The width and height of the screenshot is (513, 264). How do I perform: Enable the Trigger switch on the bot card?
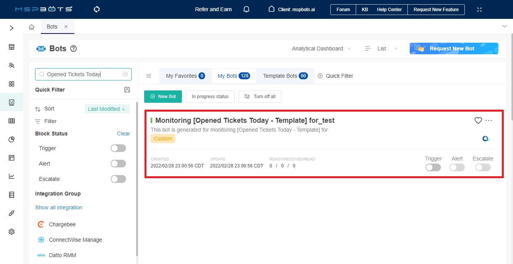(x=433, y=167)
